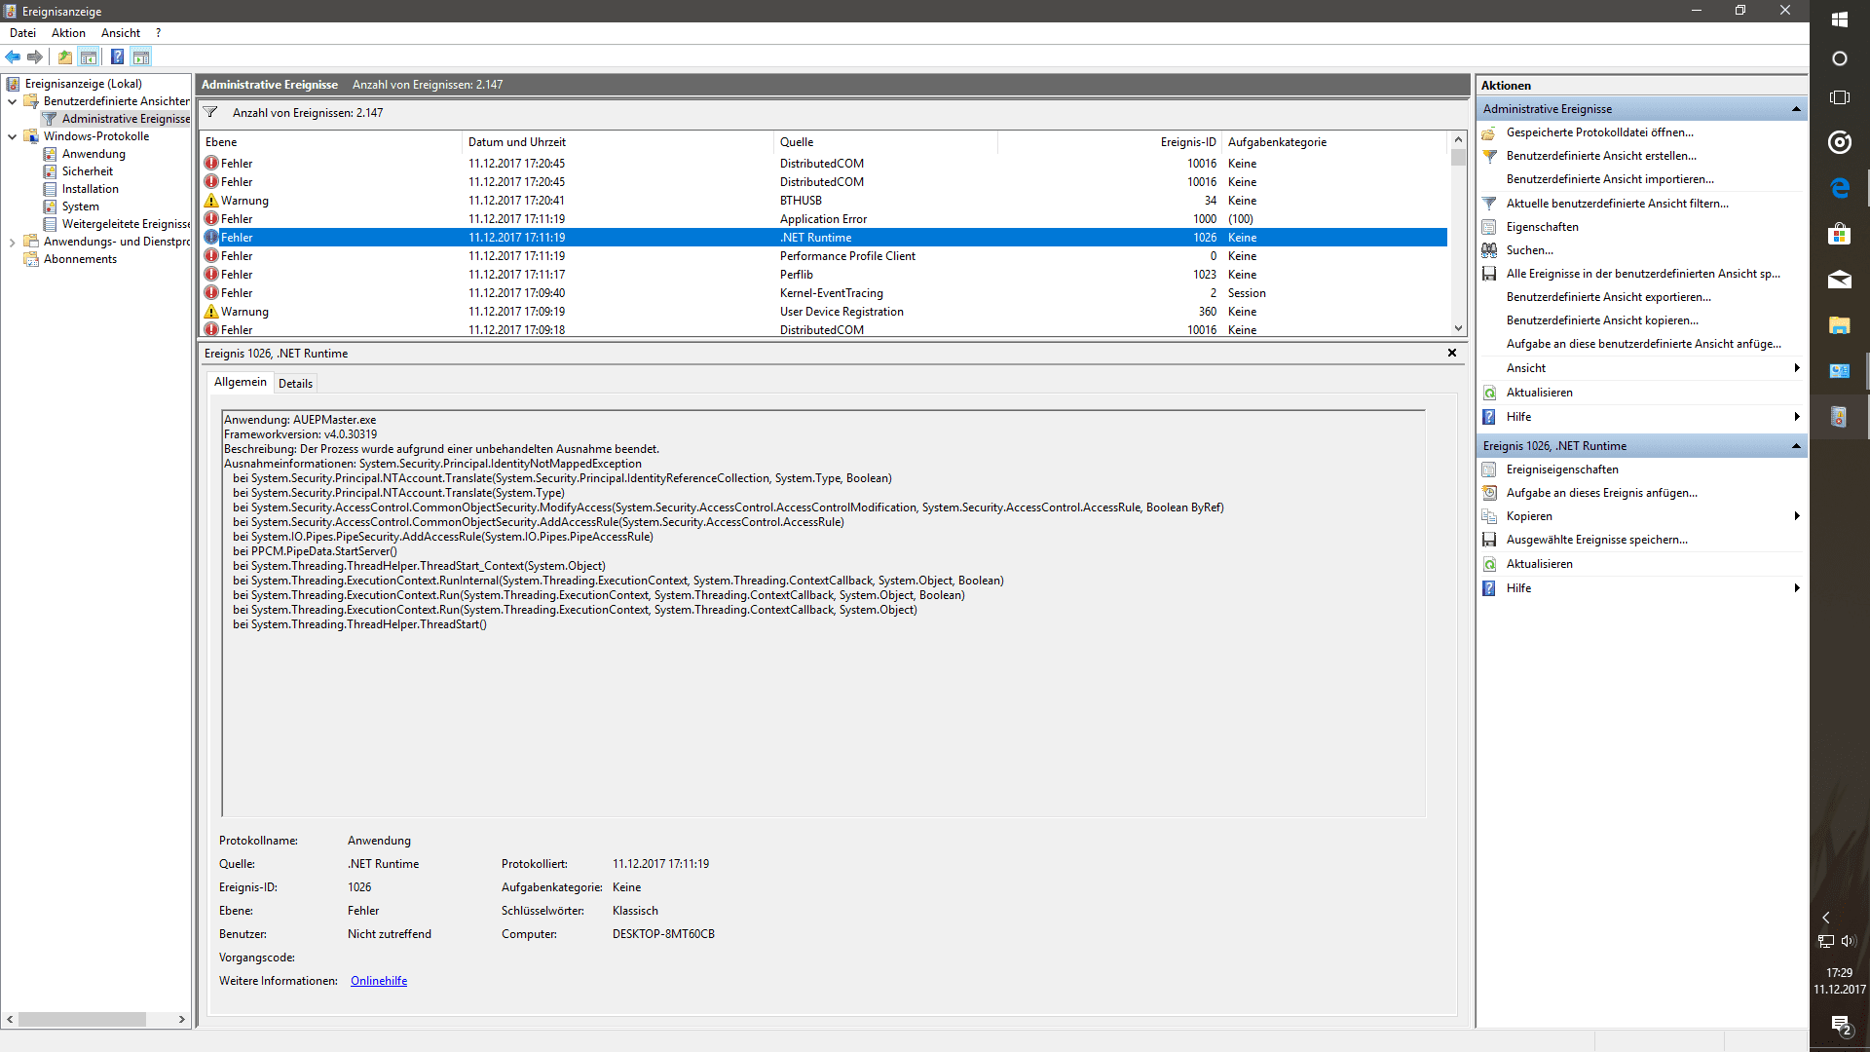Click Benutzerdefinierte Ansicht erstellen action
Screen dimensions: 1870x1052
pyautogui.click(x=1600, y=156)
